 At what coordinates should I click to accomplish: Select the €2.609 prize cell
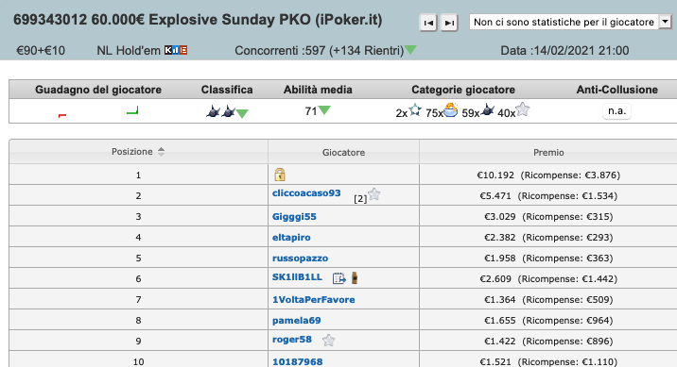tap(548, 278)
